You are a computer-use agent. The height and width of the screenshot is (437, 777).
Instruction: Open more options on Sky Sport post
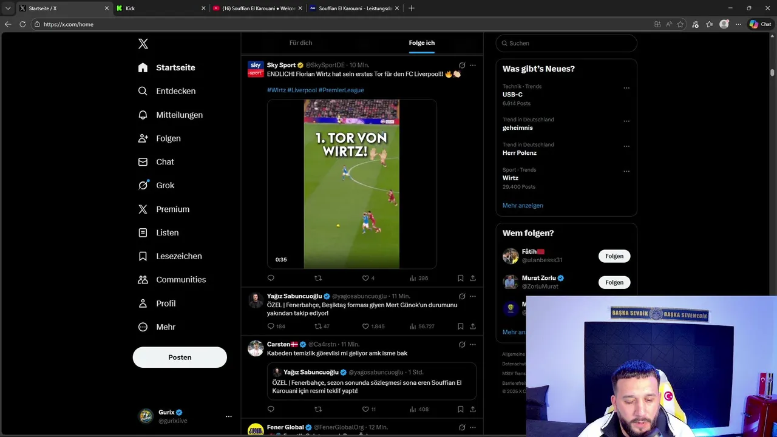click(473, 65)
